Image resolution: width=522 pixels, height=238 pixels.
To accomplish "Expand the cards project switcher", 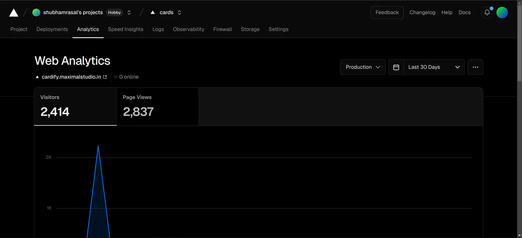I will [179, 13].
